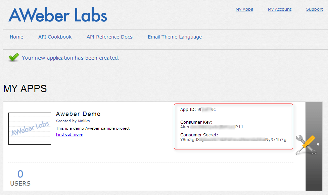Expand the dark side panel arrow

click(x=318, y=144)
